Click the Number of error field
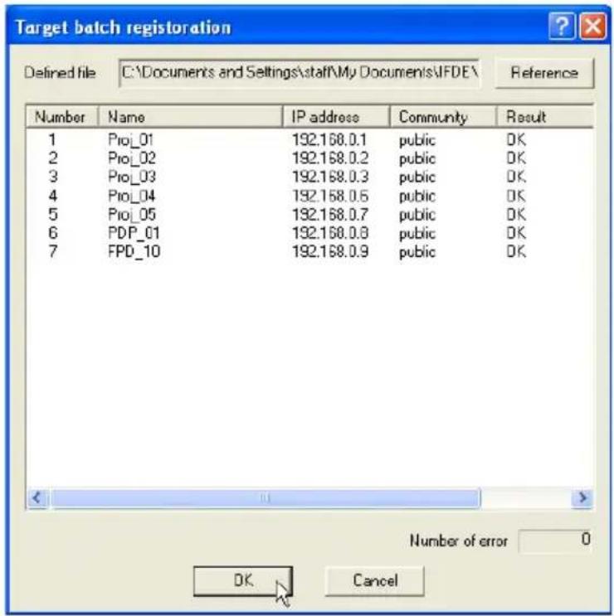The image size is (614, 616). pos(555,541)
